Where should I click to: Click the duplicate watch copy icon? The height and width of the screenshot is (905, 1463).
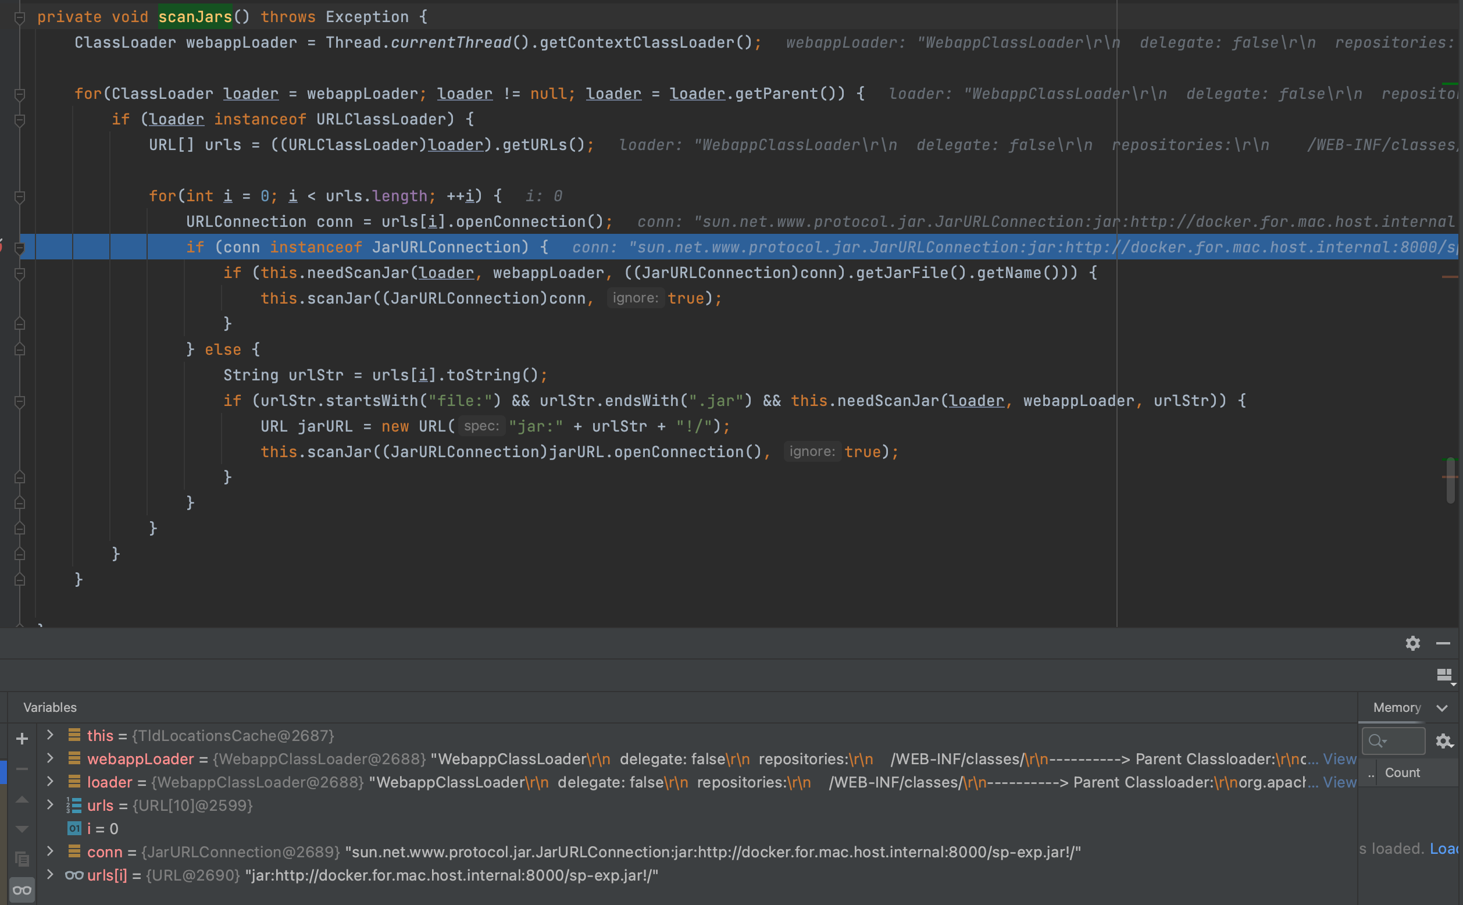22,859
